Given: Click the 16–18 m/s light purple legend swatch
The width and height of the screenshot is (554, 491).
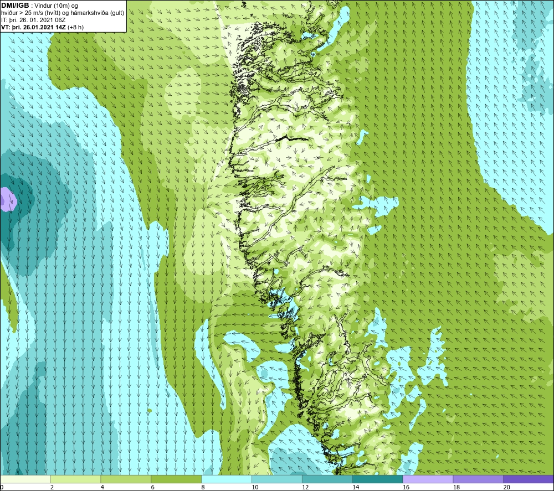Looking at the screenshot, I should pos(428,479).
